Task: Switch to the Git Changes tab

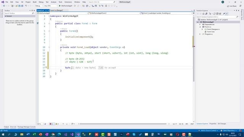Action: pos(222,124)
